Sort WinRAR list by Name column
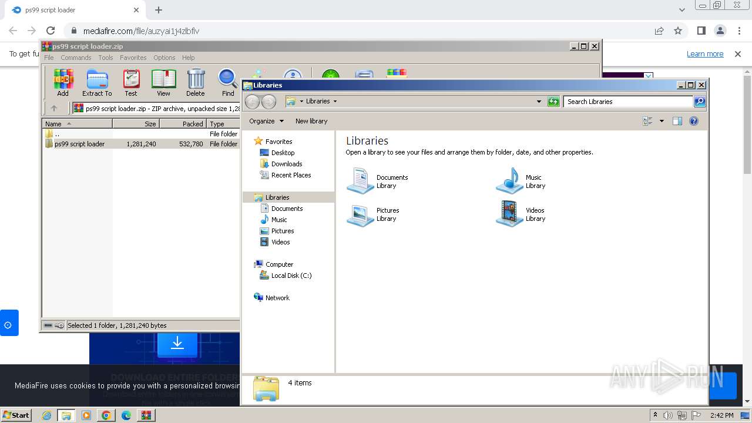Image resolution: width=752 pixels, height=423 pixels. pyautogui.click(x=77, y=123)
